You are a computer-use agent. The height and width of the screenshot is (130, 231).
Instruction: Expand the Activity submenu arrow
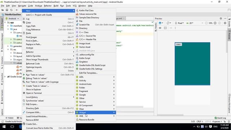[x=114, y=81]
